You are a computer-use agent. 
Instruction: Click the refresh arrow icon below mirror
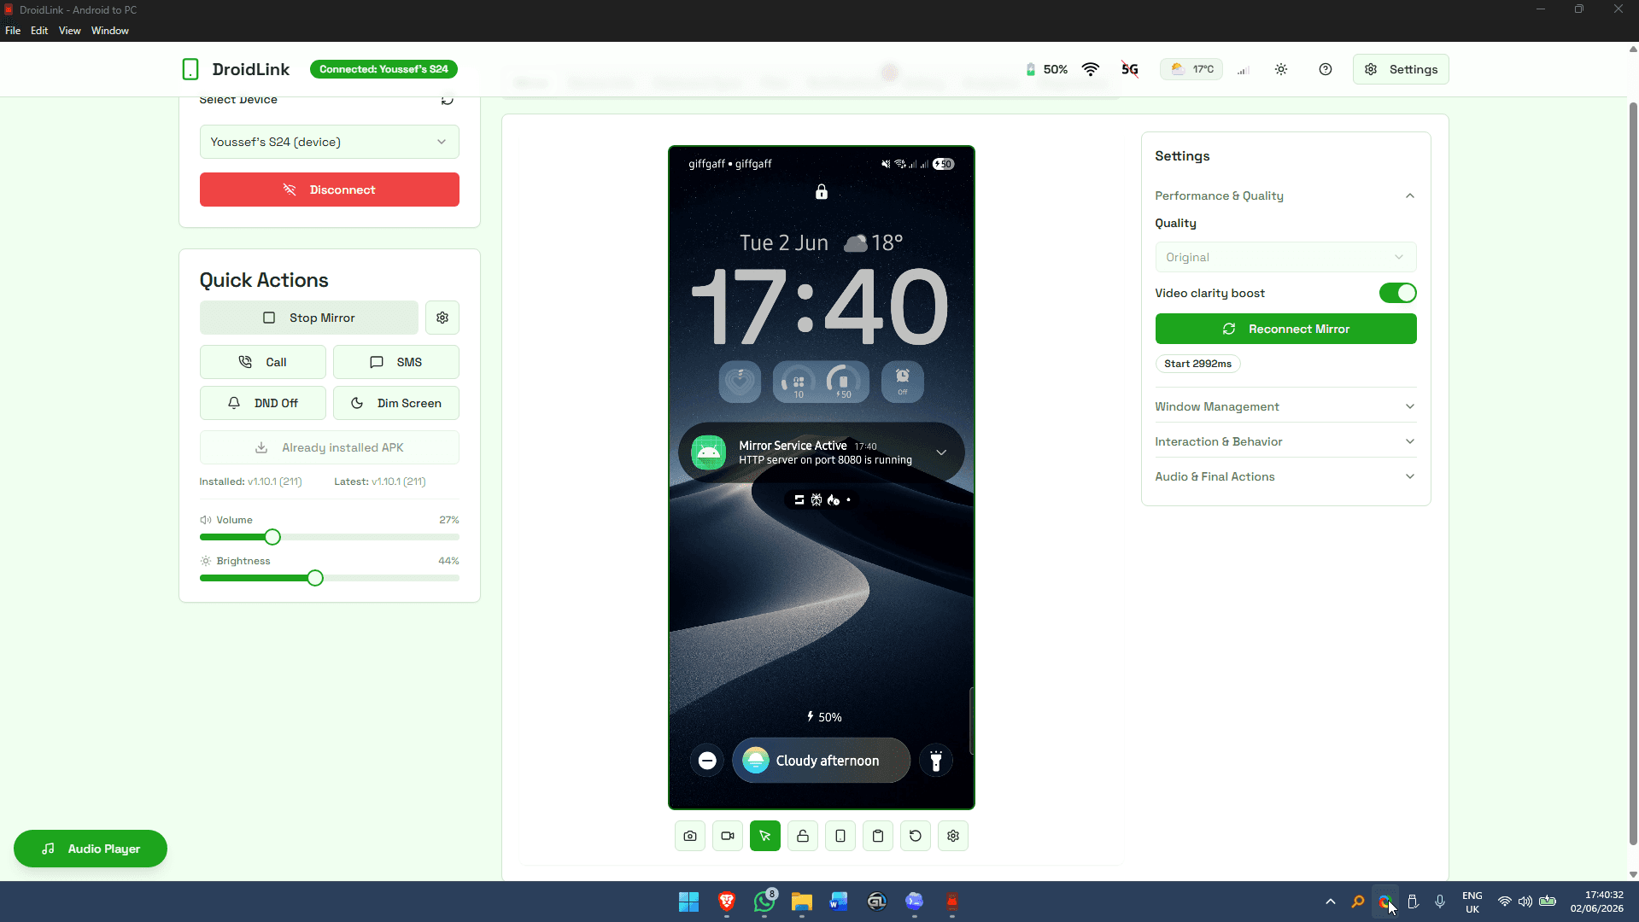pyautogui.click(x=916, y=836)
